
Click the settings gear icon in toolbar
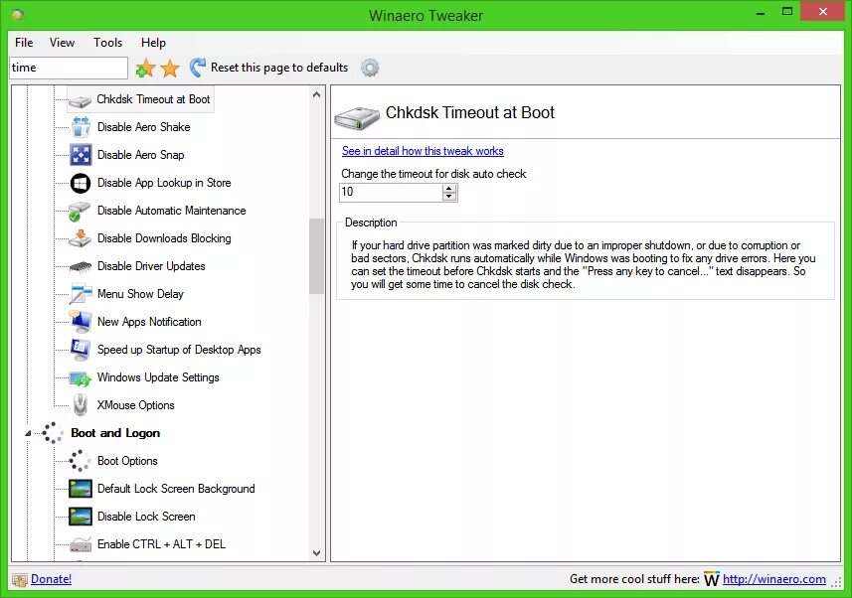click(x=370, y=68)
